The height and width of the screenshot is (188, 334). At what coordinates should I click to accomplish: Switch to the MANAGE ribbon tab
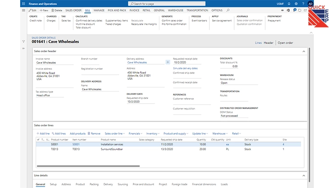point(99,10)
